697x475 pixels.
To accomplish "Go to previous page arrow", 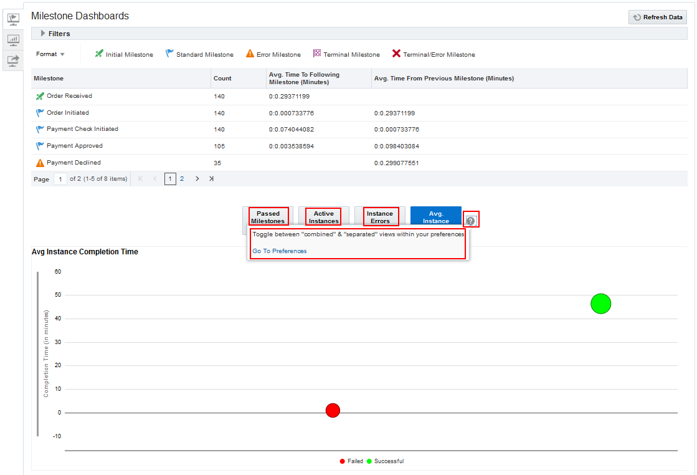I will pyautogui.click(x=154, y=179).
